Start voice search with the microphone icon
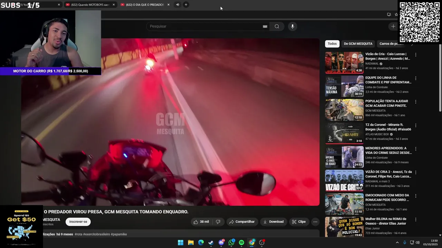Viewport: 442px width, 248px height. click(292, 27)
